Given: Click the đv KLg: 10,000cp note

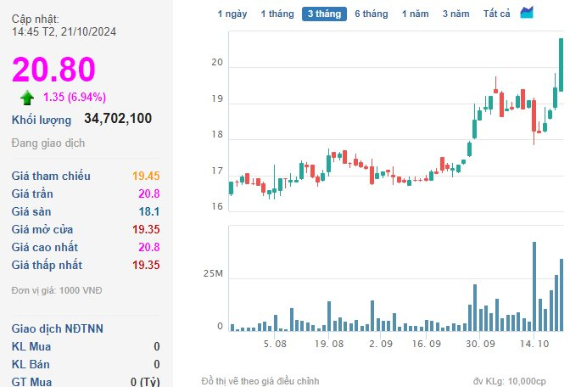Looking at the screenshot, I should click(510, 381).
